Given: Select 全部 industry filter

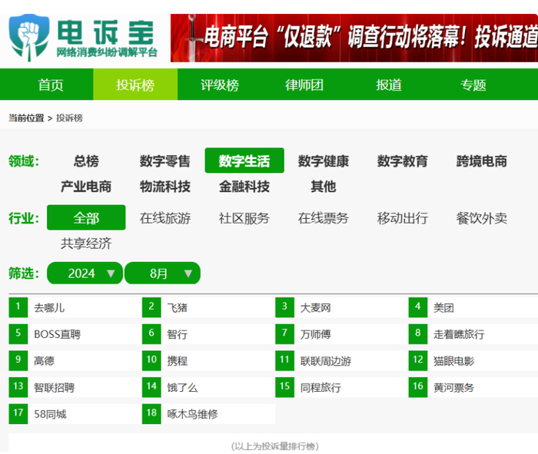Looking at the screenshot, I should point(86,217).
